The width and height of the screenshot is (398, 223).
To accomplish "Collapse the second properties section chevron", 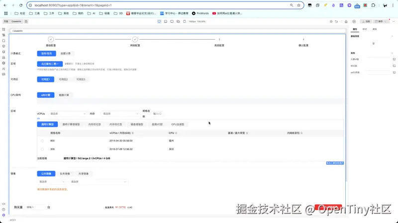I will [392, 53].
